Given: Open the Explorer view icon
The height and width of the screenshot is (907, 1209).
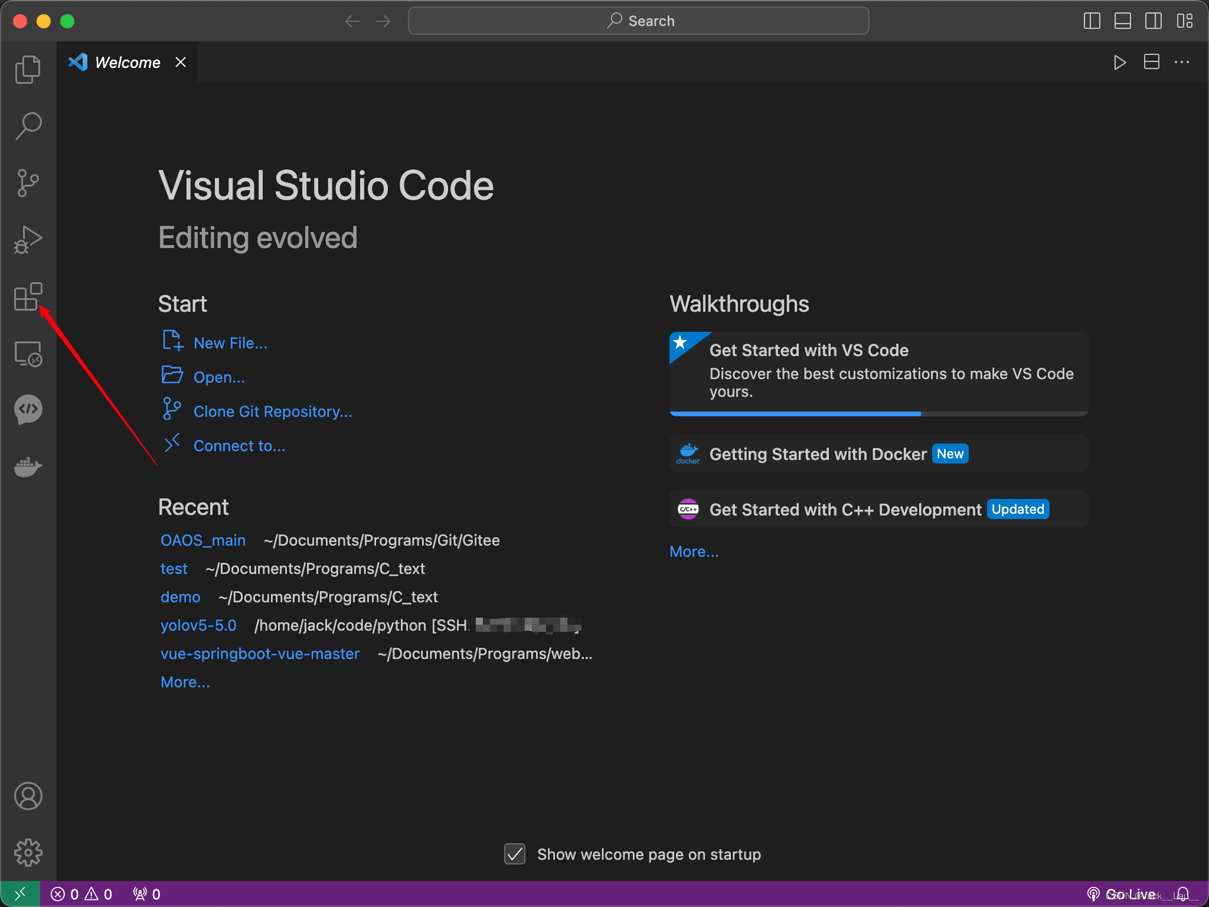Looking at the screenshot, I should [x=28, y=70].
